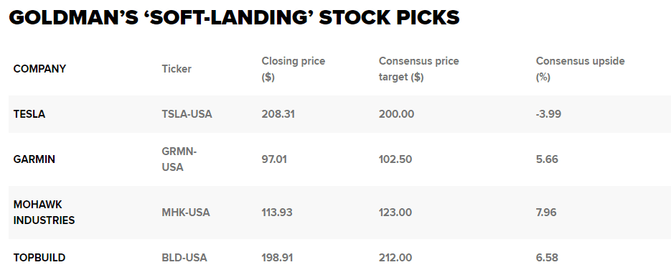This screenshot has width=671, height=275.
Task: Click Tesla's closing price 208.31
Action: click(x=278, y=114)
